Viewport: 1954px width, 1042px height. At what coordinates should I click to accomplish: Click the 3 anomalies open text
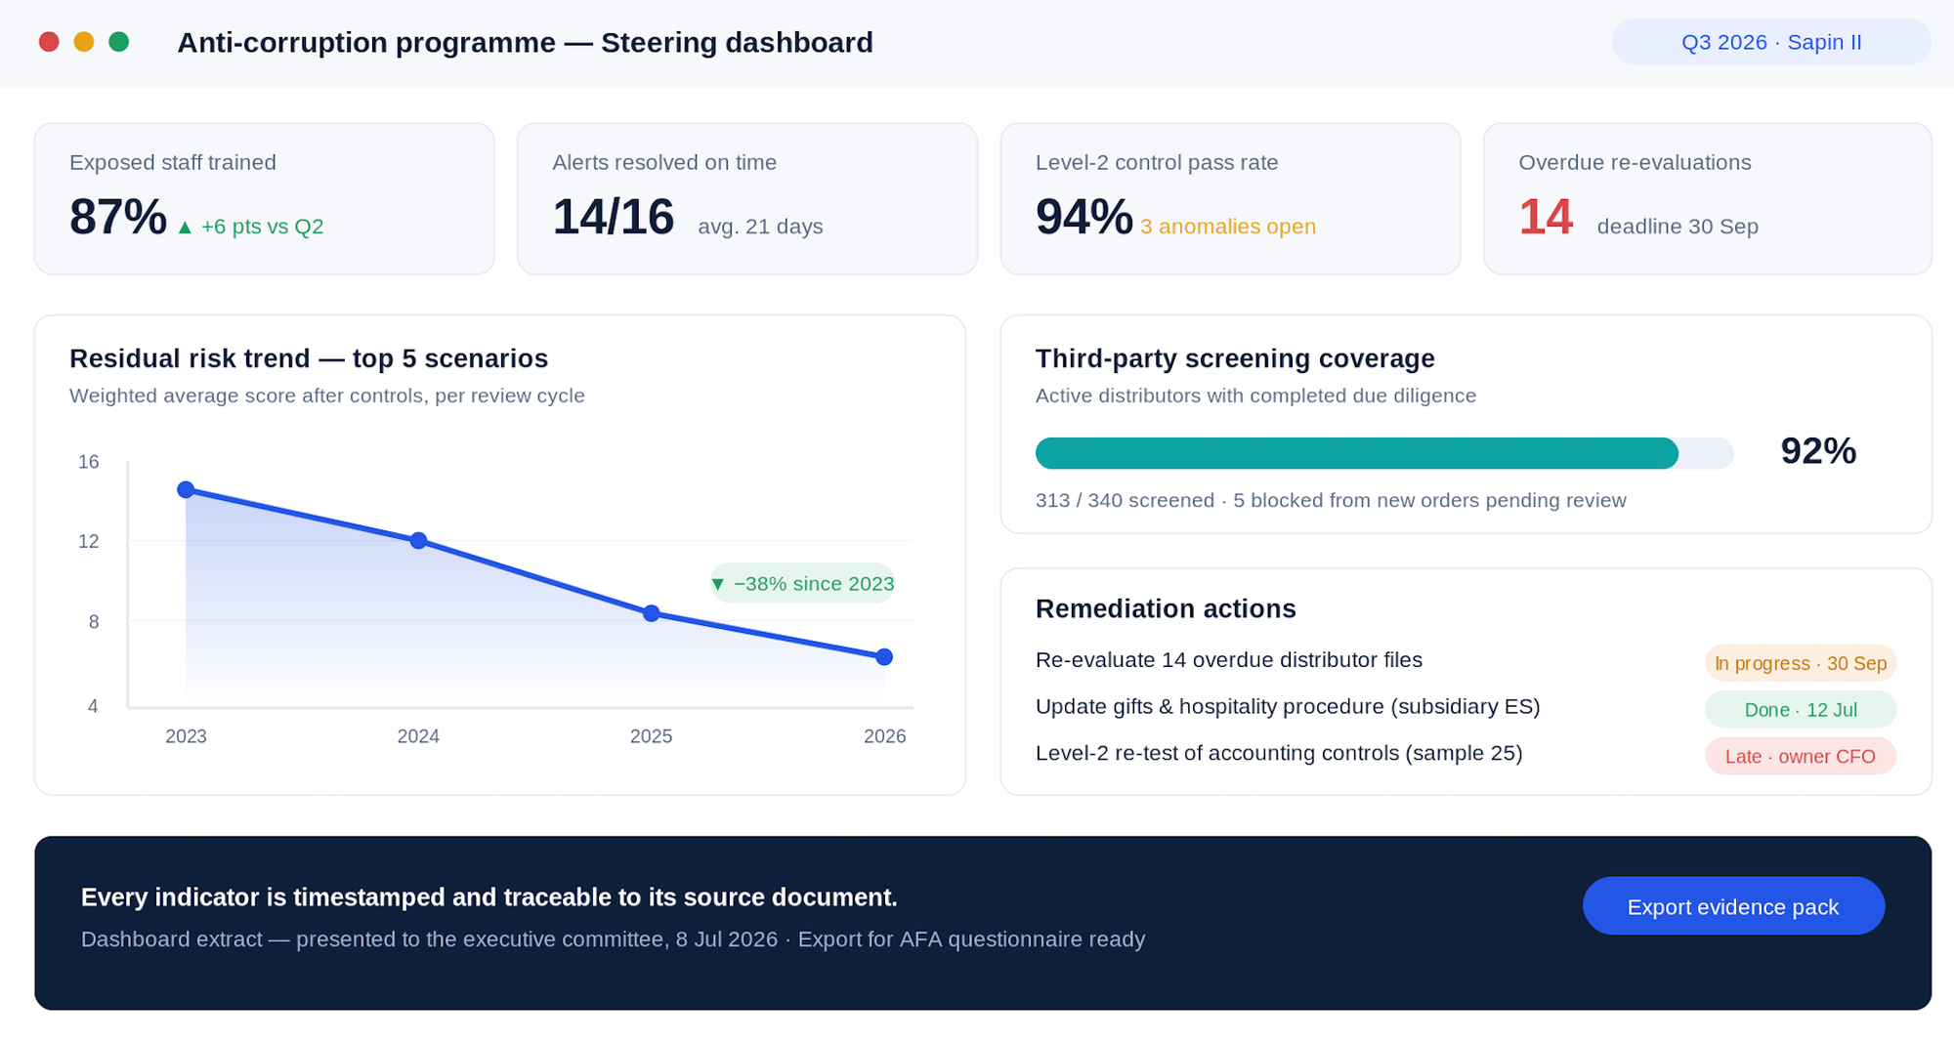click(x=1228, y=227)
